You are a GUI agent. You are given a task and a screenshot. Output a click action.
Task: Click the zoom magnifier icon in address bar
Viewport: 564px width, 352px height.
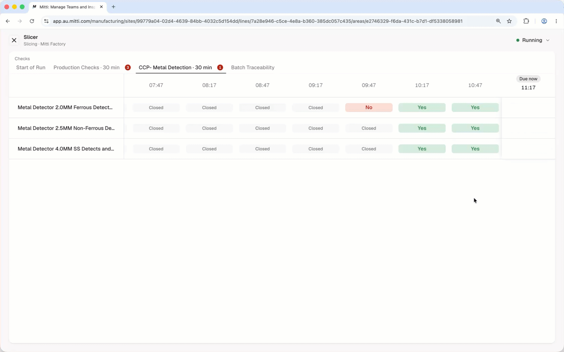click(498, 21)
